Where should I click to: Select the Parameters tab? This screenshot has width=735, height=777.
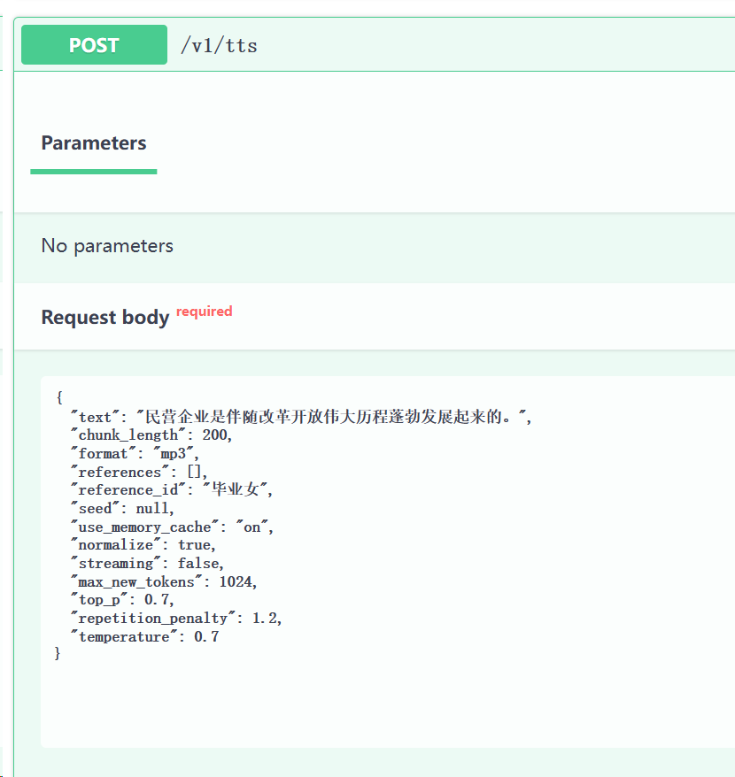(94, 142)
